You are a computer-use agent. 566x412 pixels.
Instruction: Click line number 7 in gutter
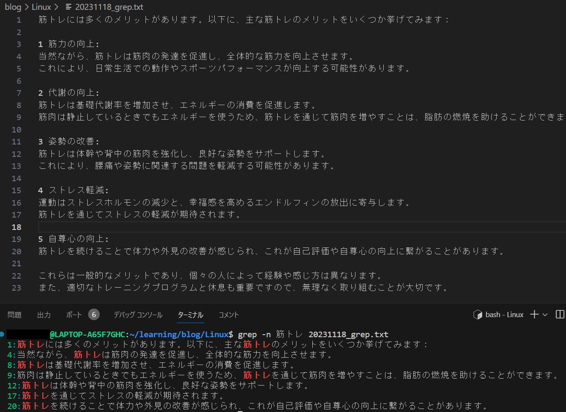tap(19, 93)
